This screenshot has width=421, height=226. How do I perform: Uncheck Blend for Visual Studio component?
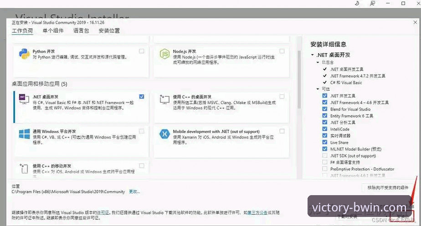pos(324,109)
